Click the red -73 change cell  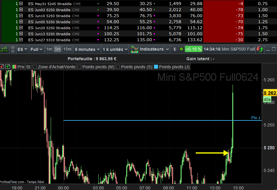(224, 16)
